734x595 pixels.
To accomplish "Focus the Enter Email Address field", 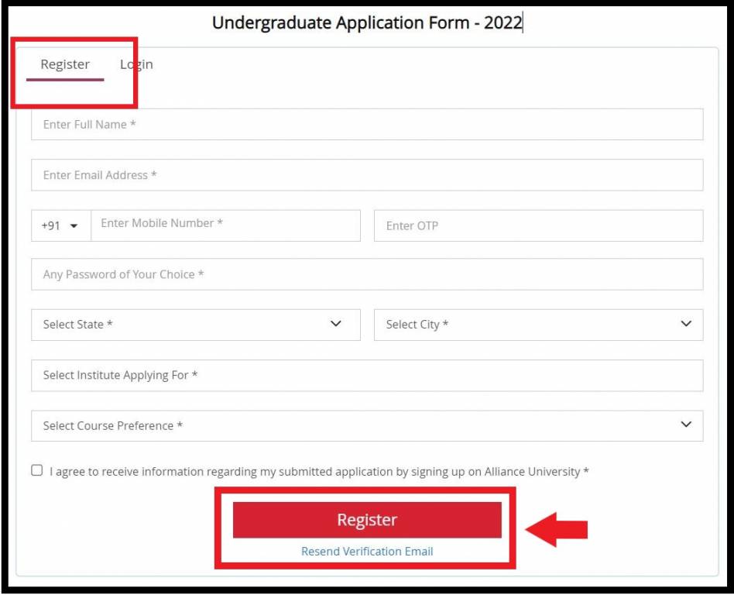I will 367,175.
